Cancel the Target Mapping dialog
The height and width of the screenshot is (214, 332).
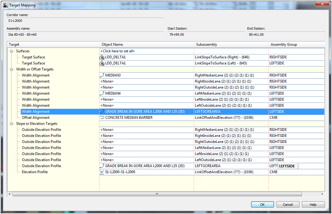288,205
